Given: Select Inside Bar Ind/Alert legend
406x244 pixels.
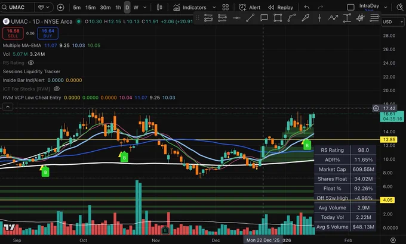Looking at the screenshot, I should pyautogui.click(x=23, y=80).
